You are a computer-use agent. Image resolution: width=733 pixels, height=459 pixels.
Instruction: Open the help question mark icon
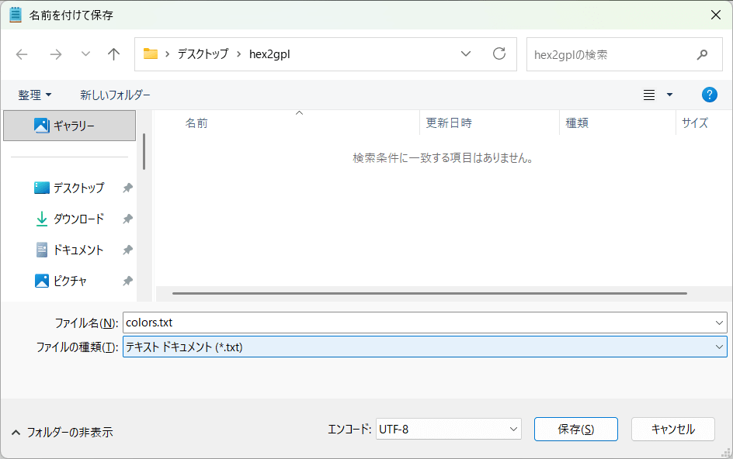pos(709,95)
